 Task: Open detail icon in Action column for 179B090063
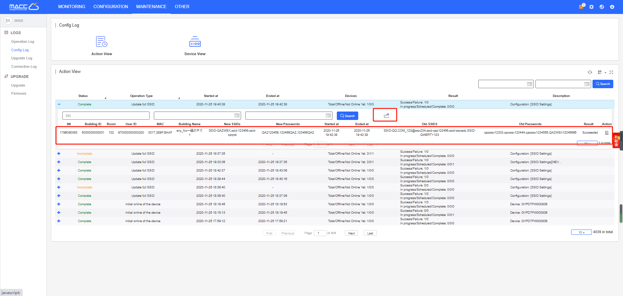pos(607,133)
